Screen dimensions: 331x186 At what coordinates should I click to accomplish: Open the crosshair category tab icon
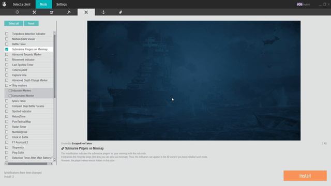click(17, 12)
